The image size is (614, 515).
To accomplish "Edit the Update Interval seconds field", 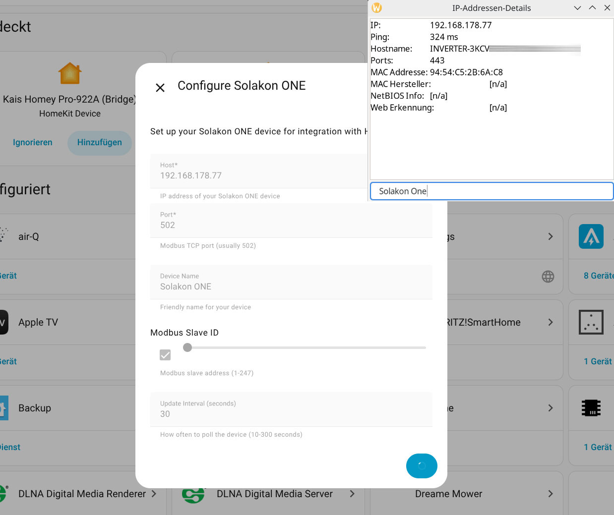I will pos(291,409).
